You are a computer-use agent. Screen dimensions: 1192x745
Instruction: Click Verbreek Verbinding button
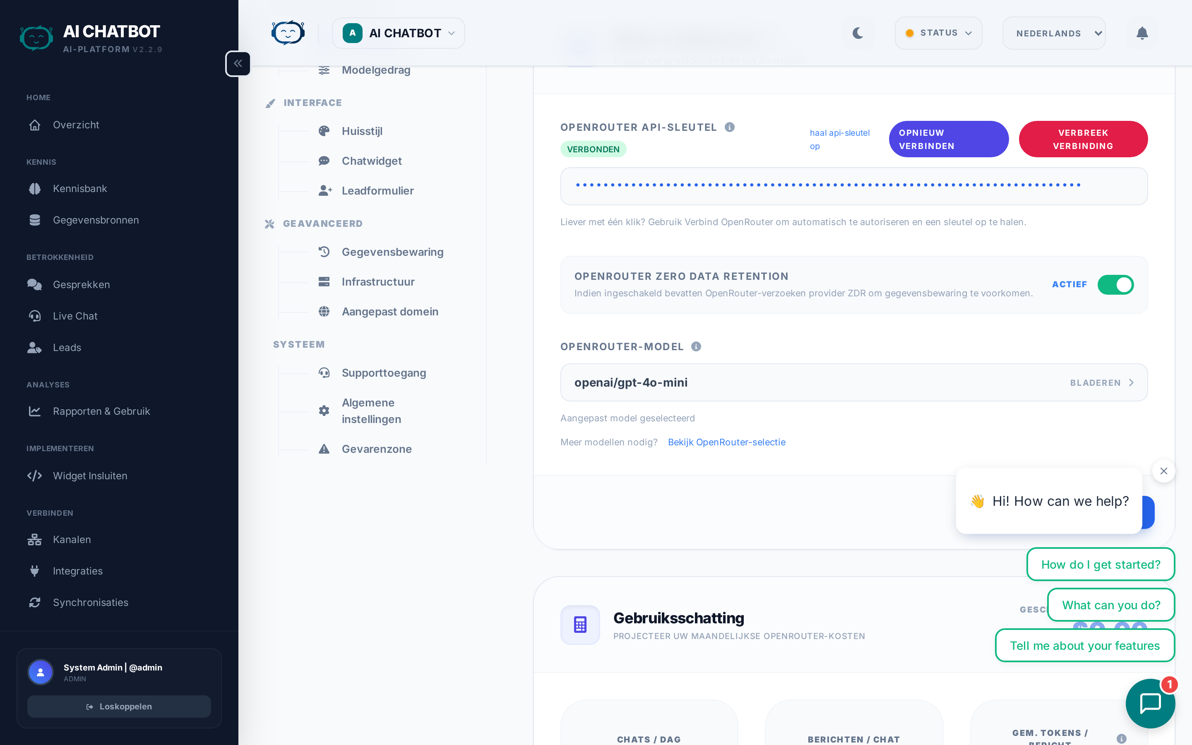coord(1083,139)
